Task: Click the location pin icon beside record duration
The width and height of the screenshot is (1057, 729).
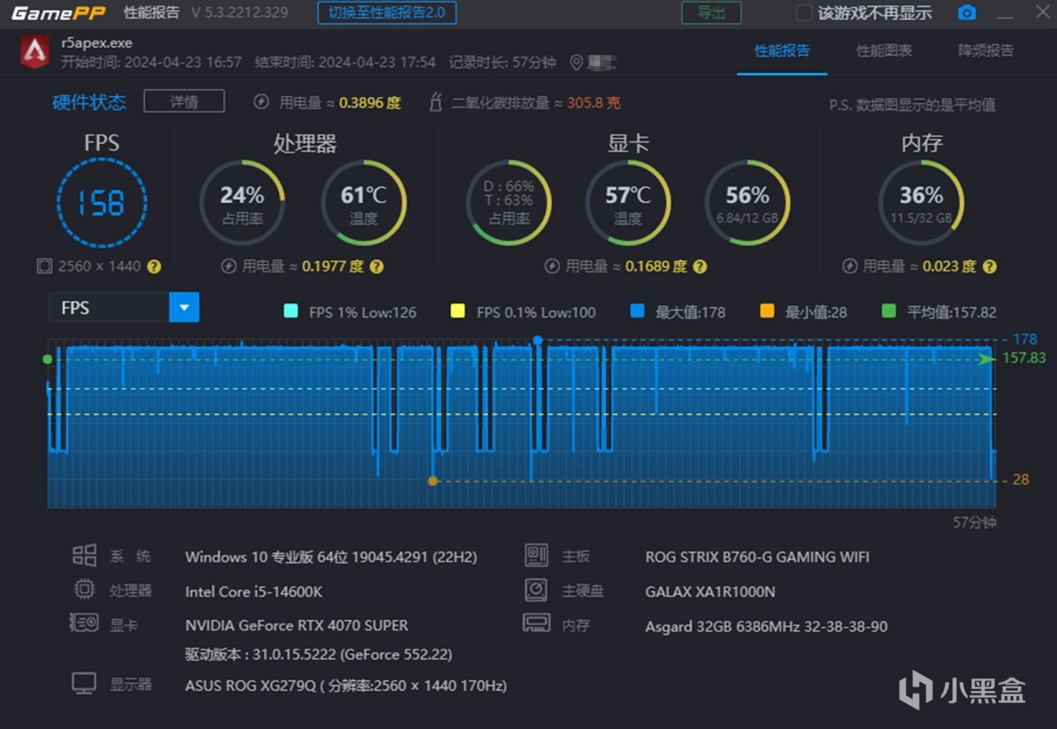Action: [576, 63]
